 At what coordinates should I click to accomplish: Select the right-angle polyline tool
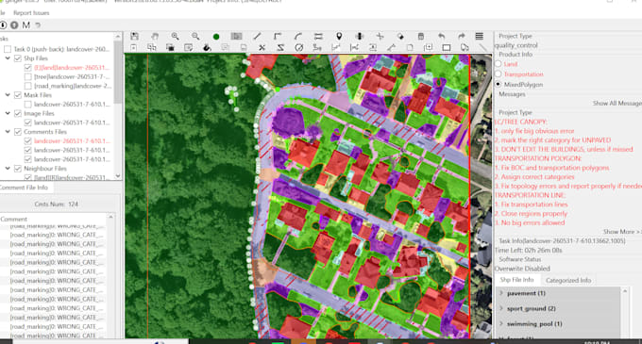point(278,37)
